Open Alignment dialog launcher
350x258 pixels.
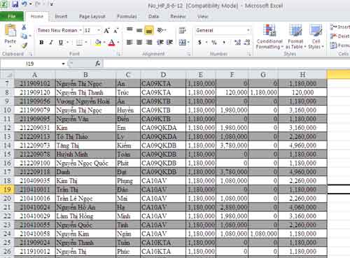coord(188,54)
